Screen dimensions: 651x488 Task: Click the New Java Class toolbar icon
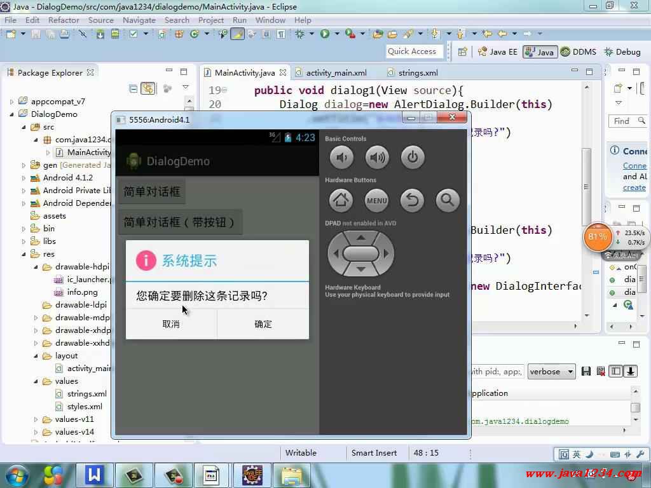[195, 34]
